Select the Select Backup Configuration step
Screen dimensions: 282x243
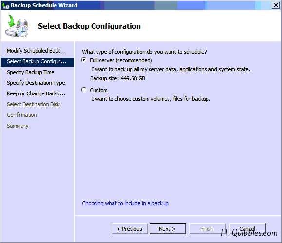pos(38,62)
